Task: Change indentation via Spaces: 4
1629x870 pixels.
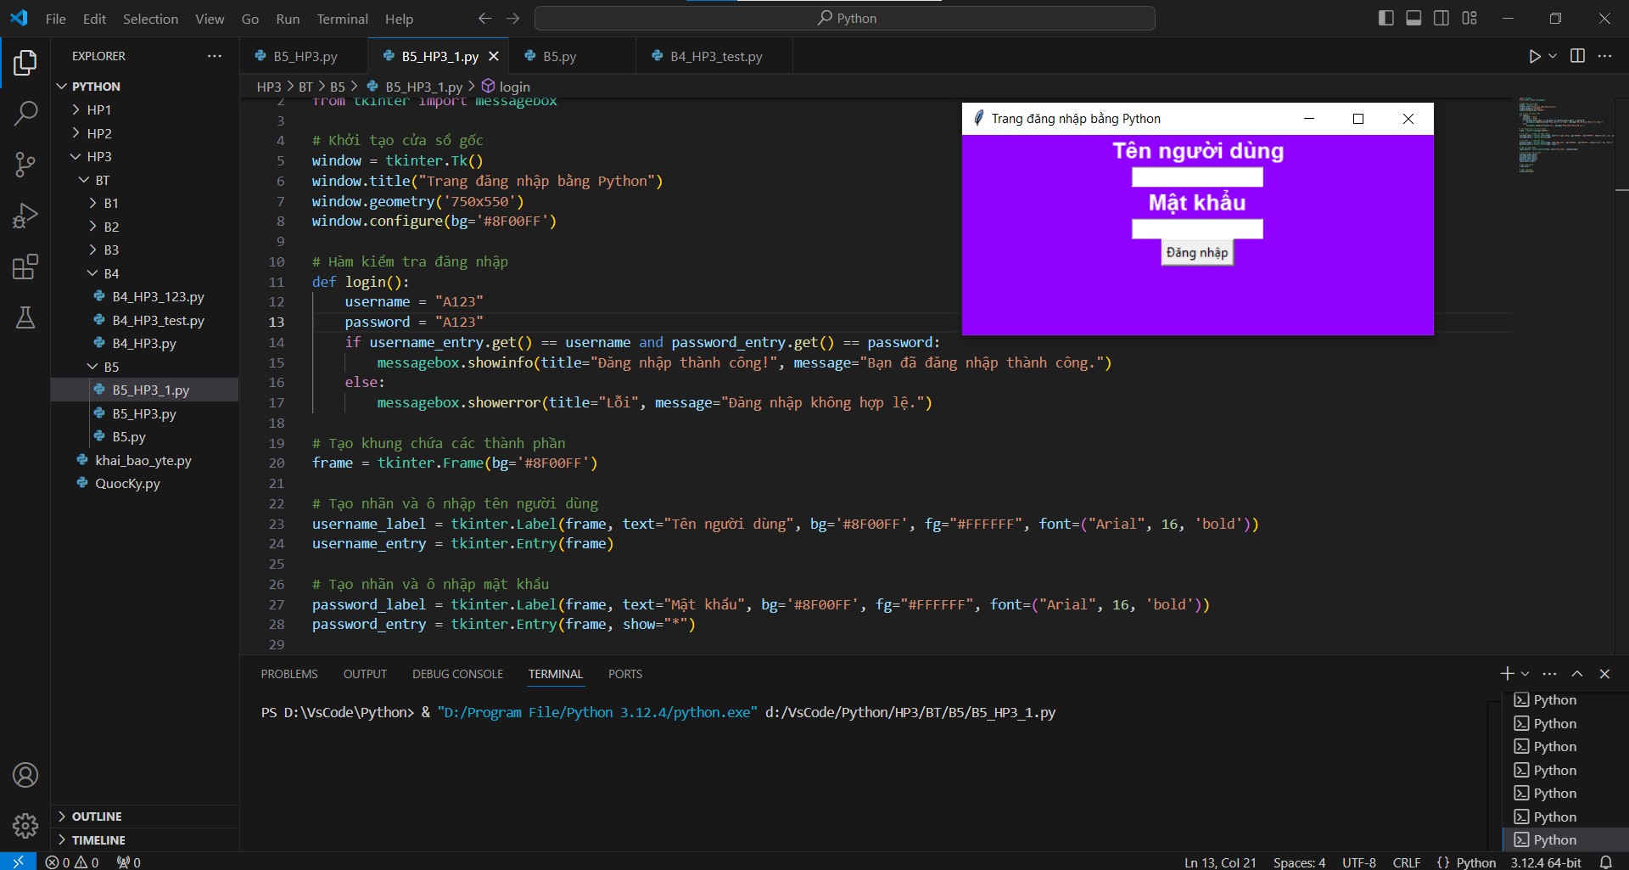Action: [x=1298, y=862]
